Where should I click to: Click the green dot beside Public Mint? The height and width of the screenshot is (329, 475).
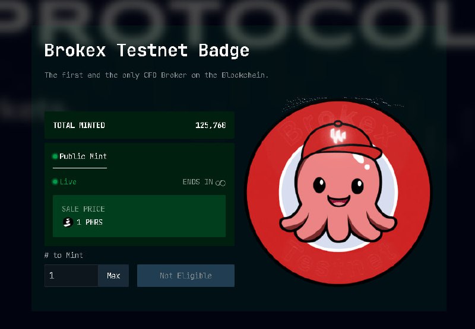point(55,156)
